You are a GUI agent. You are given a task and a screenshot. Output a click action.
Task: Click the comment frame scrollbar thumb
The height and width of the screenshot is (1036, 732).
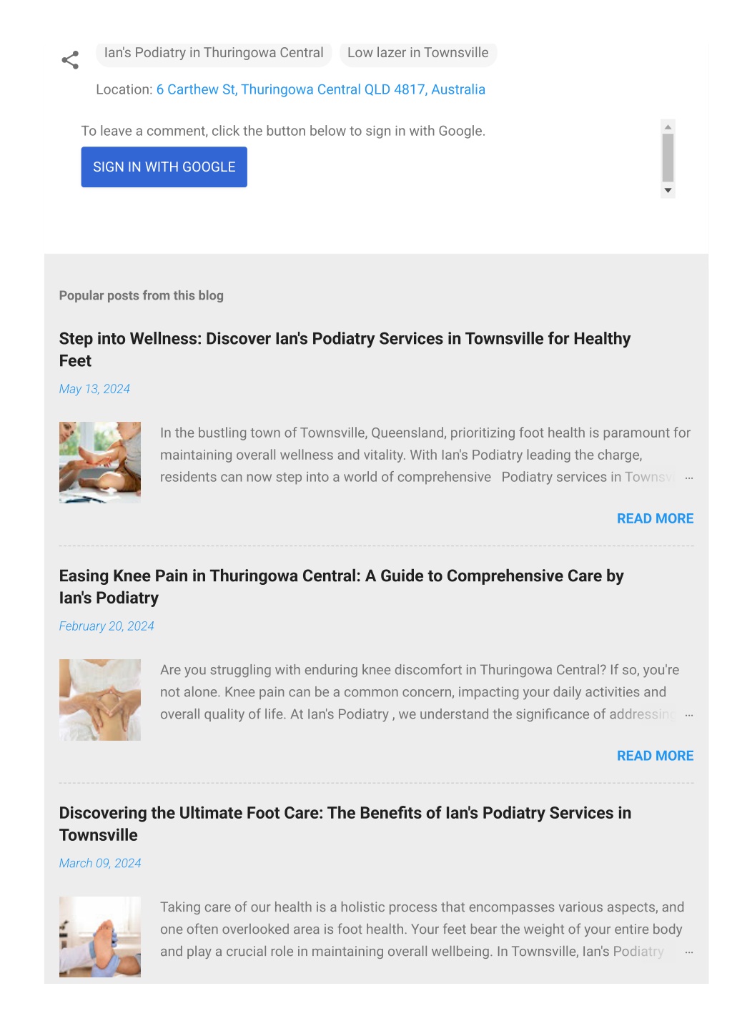pyautogui.click(x=668, y=158)
